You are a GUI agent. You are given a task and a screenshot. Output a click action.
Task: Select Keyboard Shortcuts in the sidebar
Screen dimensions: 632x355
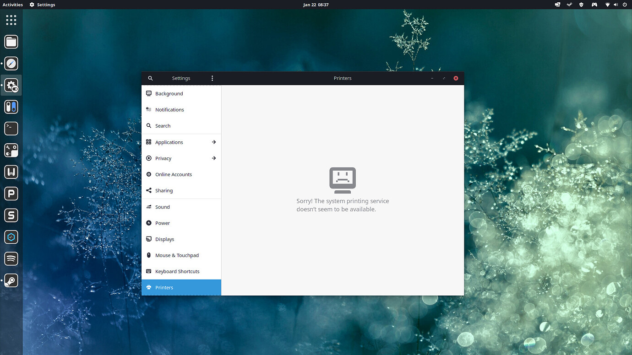point(177,271)
